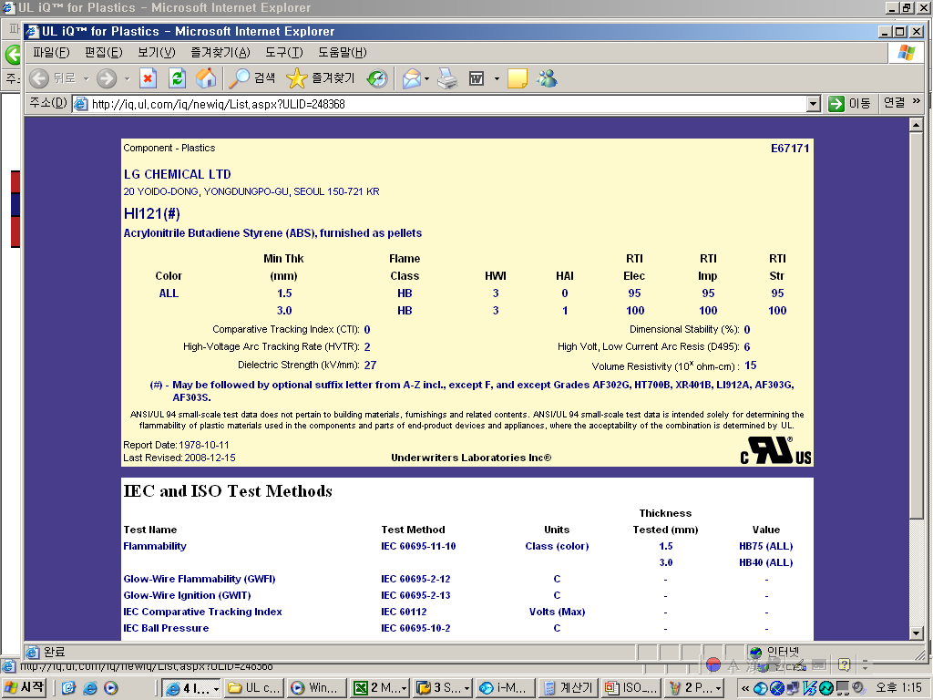Viewport: 933px width, 700px height.
Task: Open the 도구(T) menu
Action: point(284,52)
